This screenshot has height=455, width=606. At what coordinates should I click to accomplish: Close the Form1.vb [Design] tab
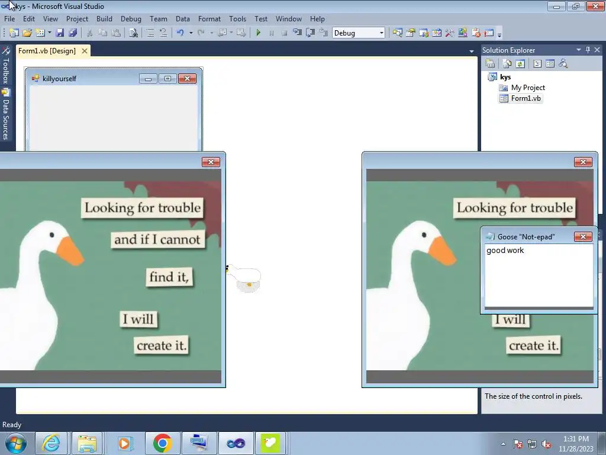pyautogui.click(x=84, y=51)
